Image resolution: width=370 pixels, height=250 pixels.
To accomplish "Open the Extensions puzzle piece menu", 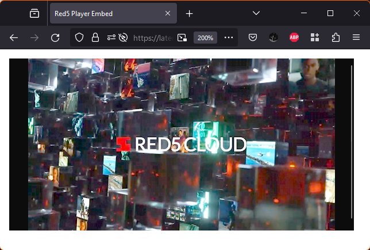I will (336, 37).
